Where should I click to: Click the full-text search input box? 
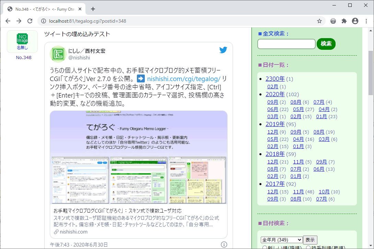(287, 44)
